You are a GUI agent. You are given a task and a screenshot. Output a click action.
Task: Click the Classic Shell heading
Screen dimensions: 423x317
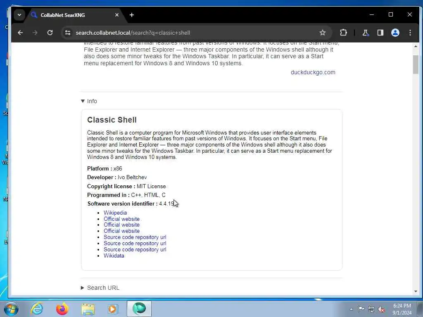coord(112,120)
